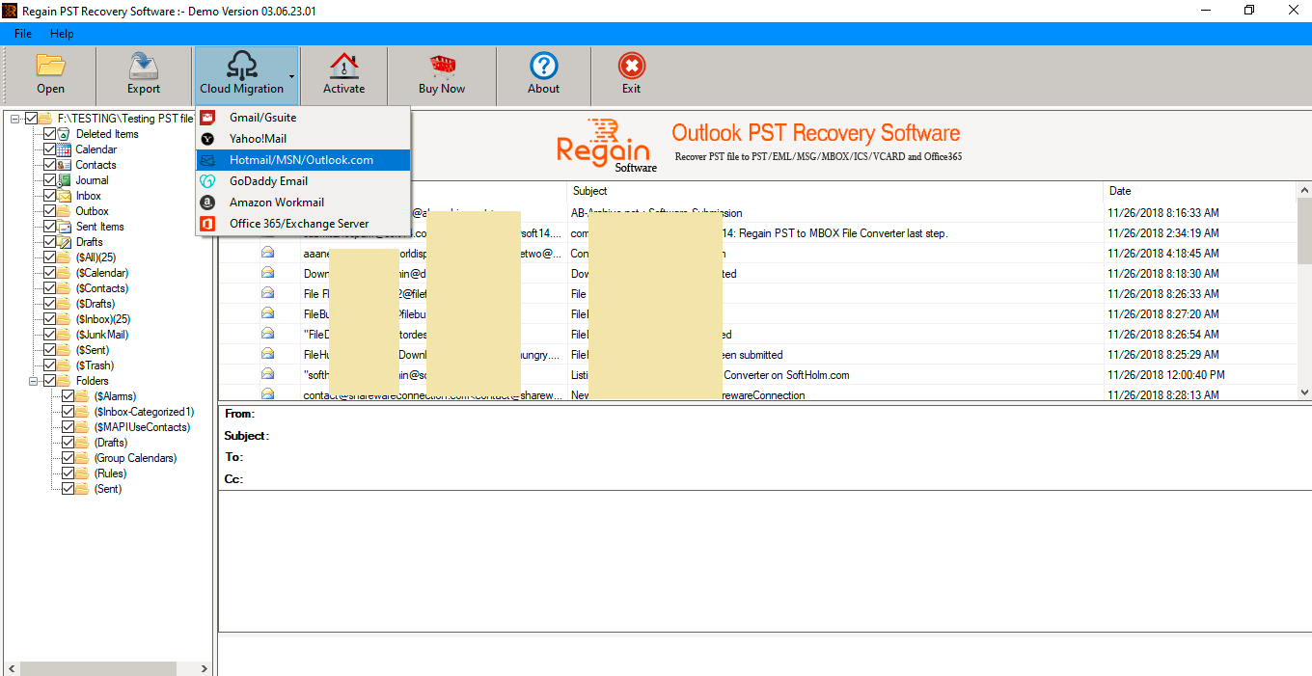Select email dated 11/26/2018 8:25:29 AM
The image size is (1312, 676).
757,355
